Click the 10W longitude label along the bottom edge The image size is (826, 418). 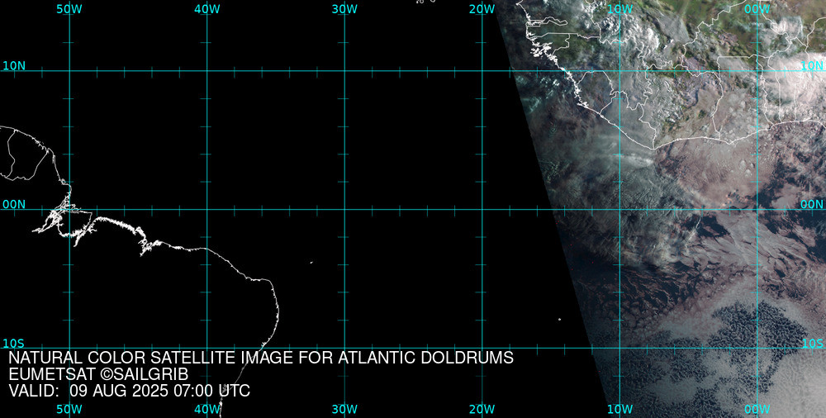pos(620,409)
